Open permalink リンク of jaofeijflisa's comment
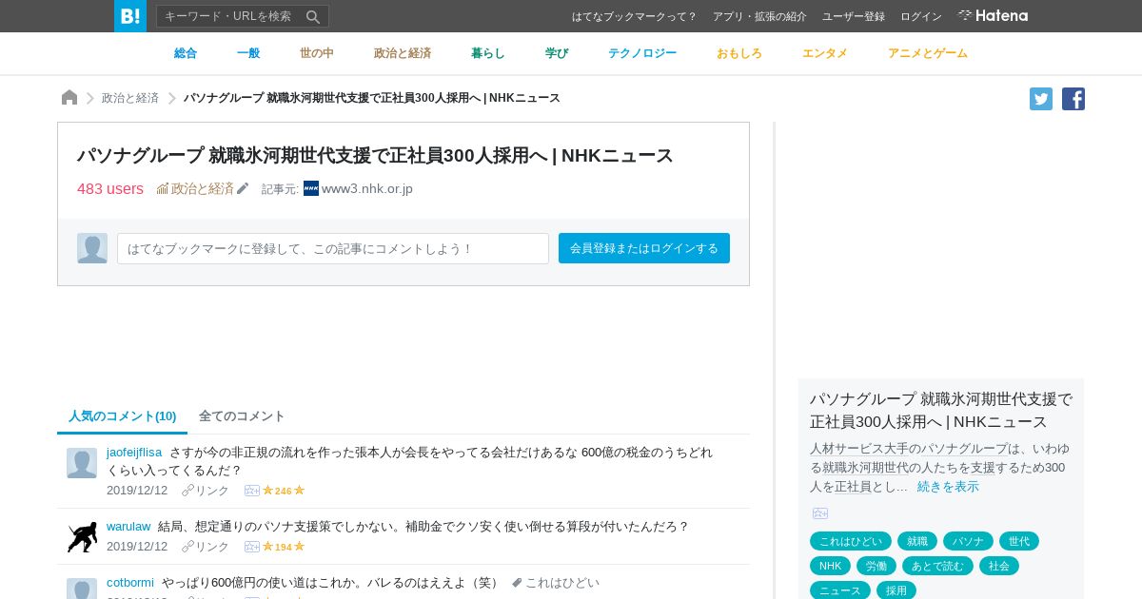Screen dimensions: 1142x599 pyautogui.click(x=206, y=491)
